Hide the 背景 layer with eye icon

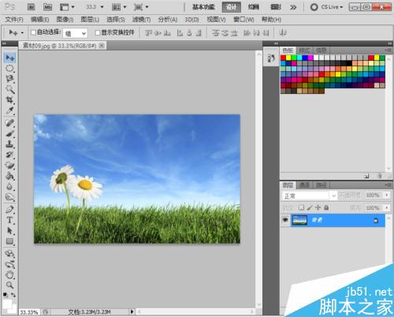(x=285, y=220)
